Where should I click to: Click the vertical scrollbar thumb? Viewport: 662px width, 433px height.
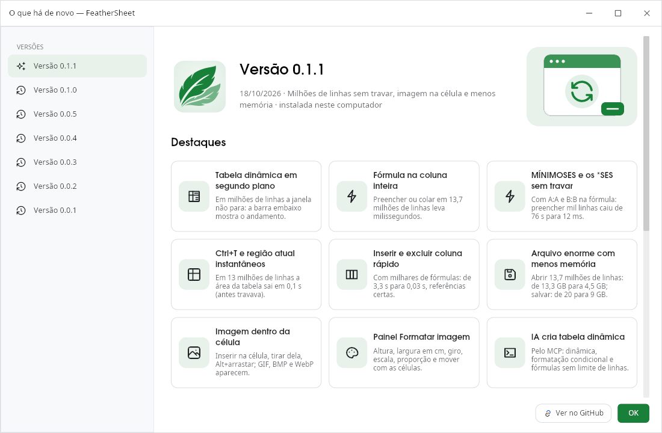tap(646, 134)
